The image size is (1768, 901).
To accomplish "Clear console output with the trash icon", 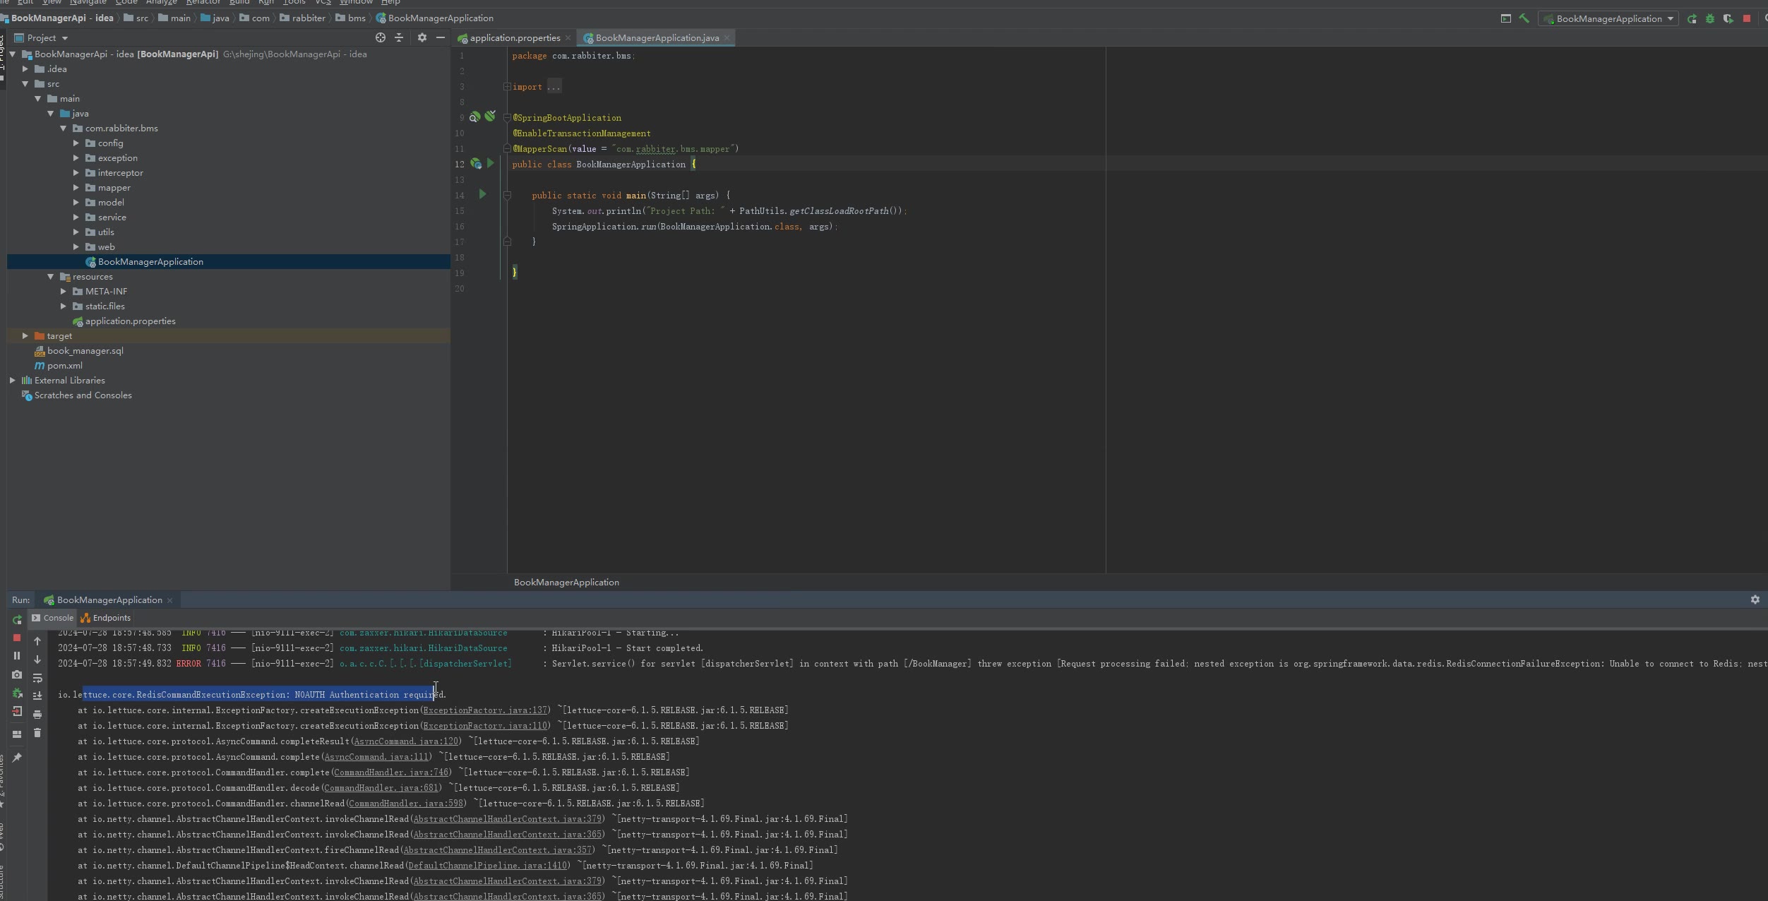I will 37,733.
